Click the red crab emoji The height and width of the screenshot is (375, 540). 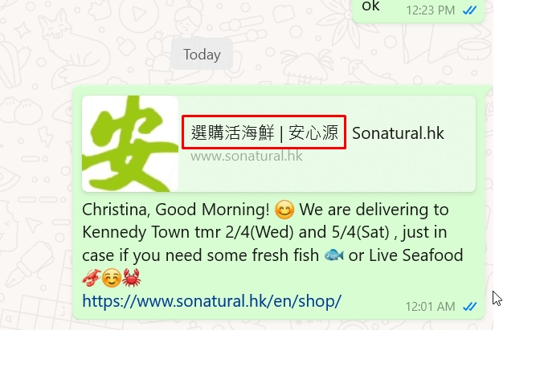click(x=131, y=278)
